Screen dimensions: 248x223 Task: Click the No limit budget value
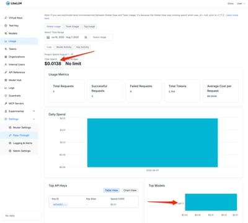tap(73, 64)
